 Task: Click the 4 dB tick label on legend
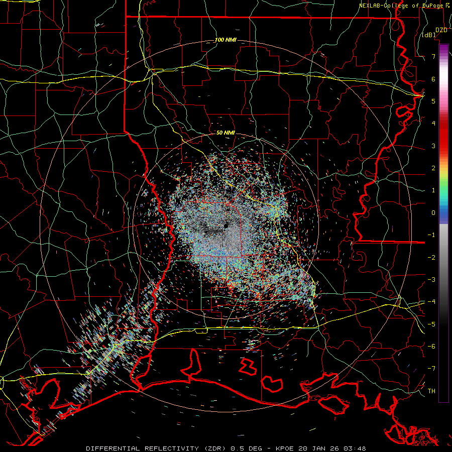433,124
